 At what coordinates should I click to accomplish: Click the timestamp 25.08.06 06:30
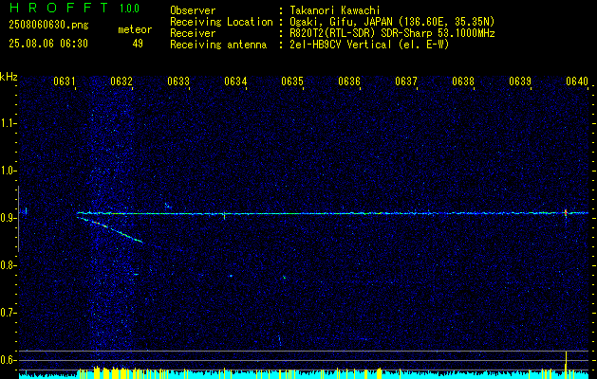click(48, 44)
